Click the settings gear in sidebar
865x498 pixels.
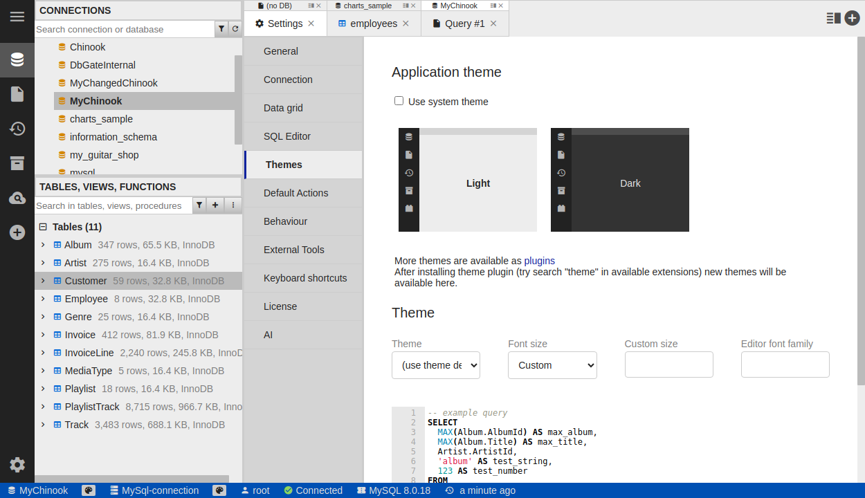click(17, 465)
